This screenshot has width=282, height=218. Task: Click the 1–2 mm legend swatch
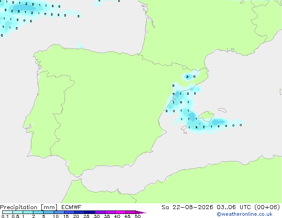tap(28, 212)
